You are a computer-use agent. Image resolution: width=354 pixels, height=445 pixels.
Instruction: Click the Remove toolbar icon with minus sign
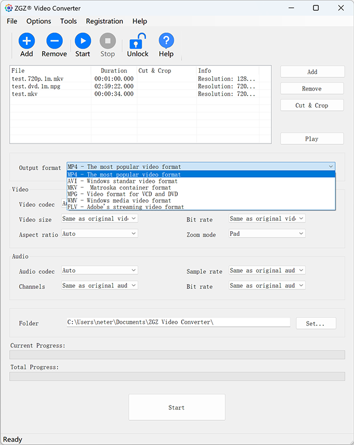coord(54,41)
